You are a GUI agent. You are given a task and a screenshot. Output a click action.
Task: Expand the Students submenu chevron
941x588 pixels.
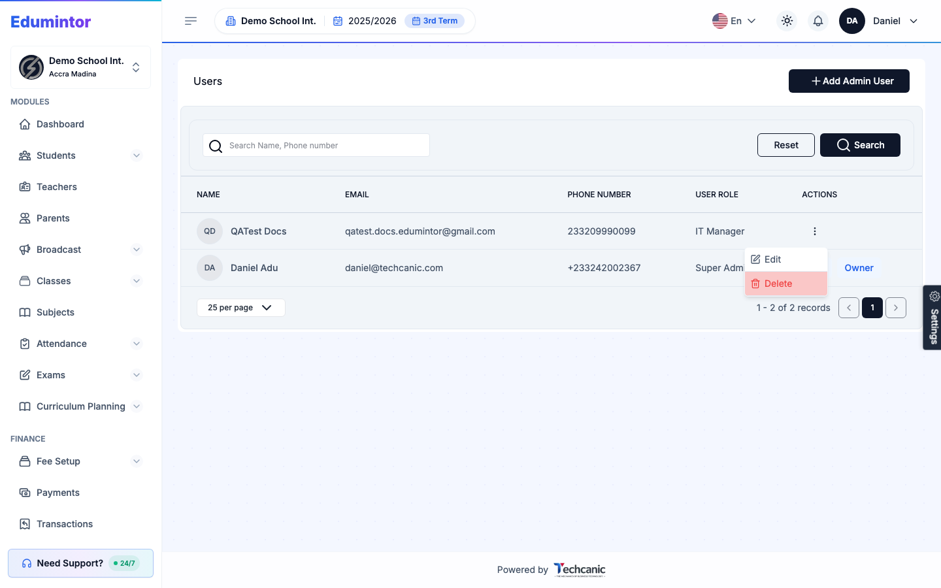[x=137, y=155]
